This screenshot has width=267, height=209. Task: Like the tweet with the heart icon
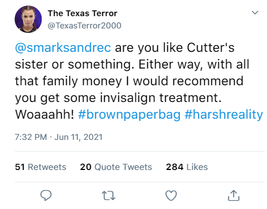171,196
